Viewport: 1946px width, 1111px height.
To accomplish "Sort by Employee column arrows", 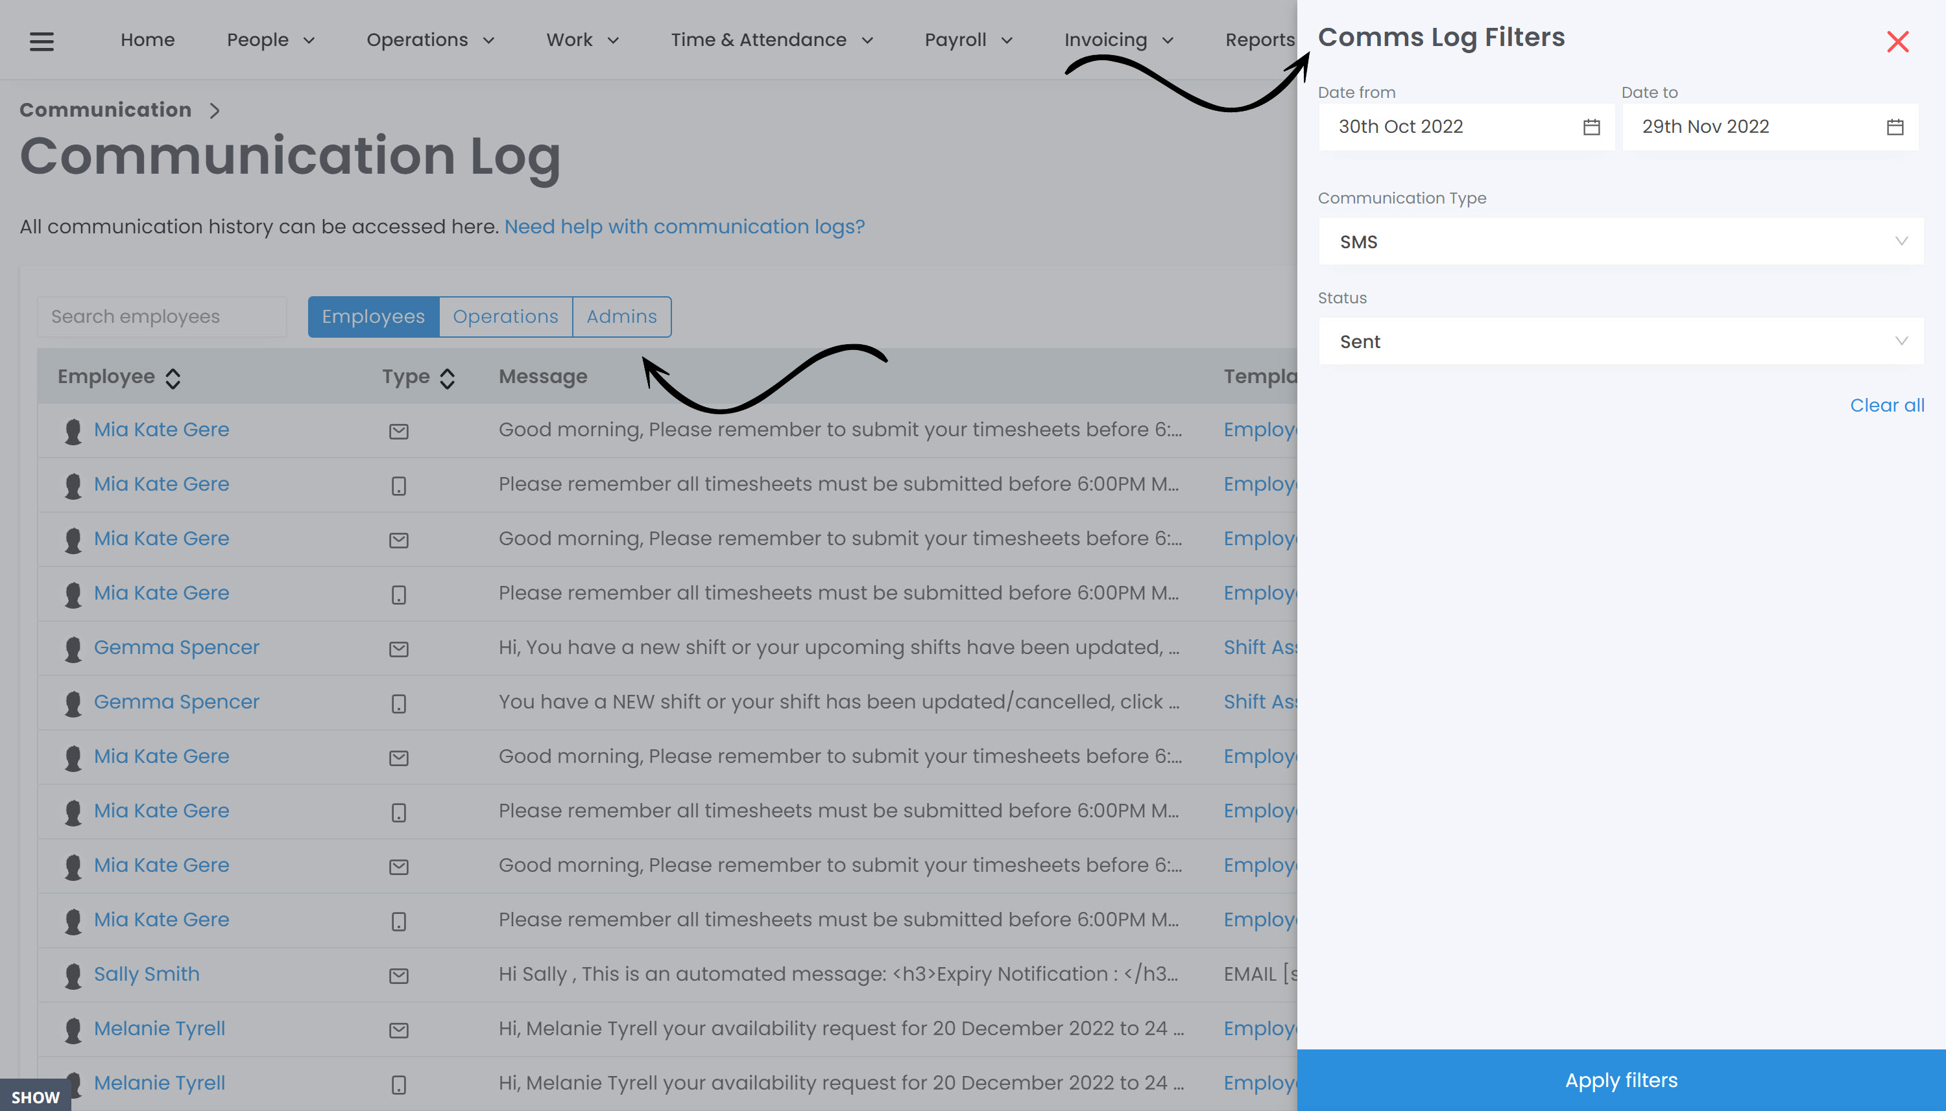I will pyautogui.click(x=173, y=379).
